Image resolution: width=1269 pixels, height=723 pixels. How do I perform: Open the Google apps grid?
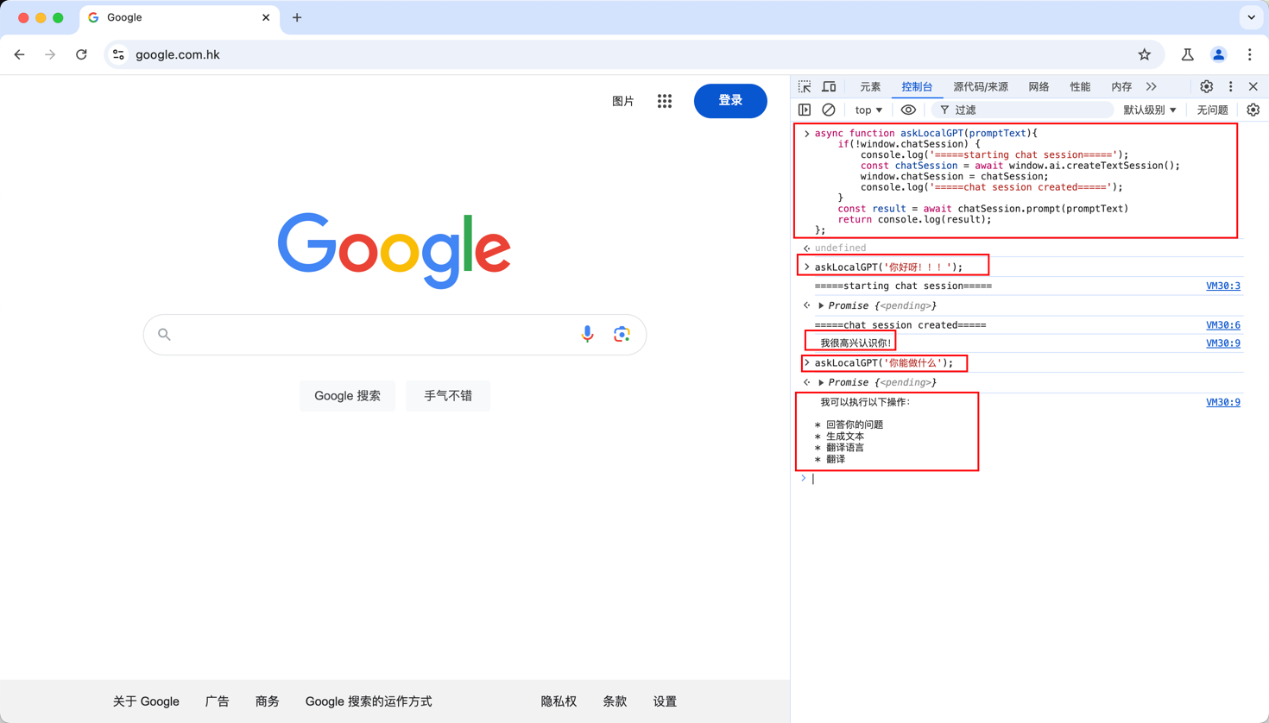point(665,101)
